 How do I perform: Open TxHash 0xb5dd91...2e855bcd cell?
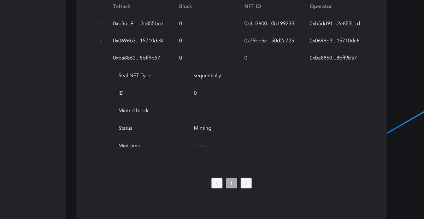[x=138, y=23]
